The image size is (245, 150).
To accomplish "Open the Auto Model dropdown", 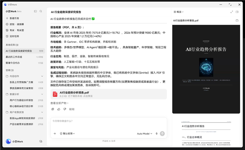I will tap(145, 134).
